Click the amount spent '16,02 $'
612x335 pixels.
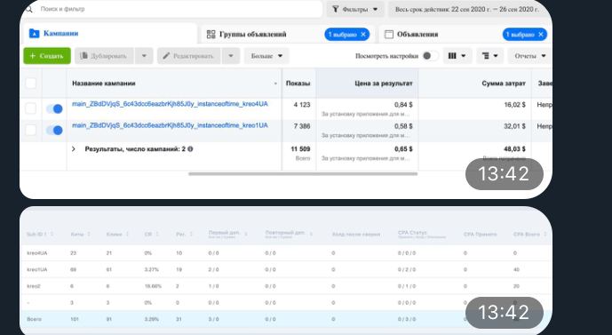pos(514,105)
